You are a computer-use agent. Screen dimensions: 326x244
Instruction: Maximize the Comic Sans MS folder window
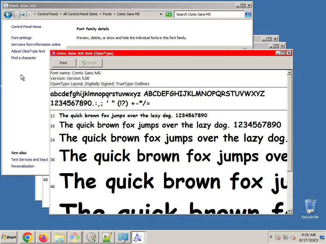click(x=243, y=5)
